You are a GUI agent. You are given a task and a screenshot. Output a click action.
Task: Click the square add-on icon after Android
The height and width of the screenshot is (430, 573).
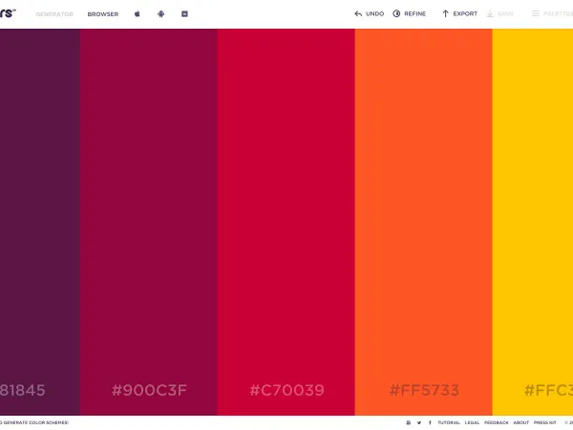coord(184,14)
